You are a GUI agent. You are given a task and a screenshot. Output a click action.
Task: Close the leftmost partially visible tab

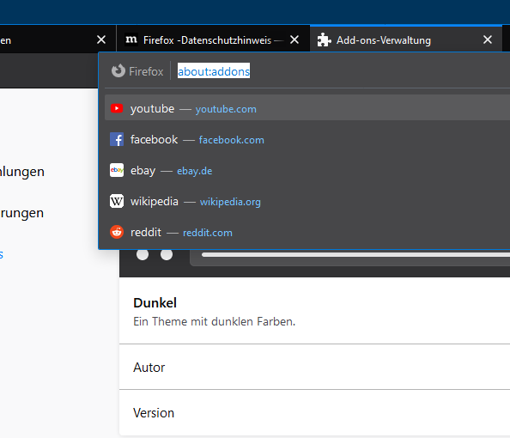click(101, 40)
